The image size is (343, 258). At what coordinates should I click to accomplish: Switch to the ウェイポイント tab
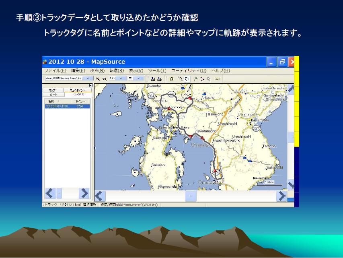78,90
